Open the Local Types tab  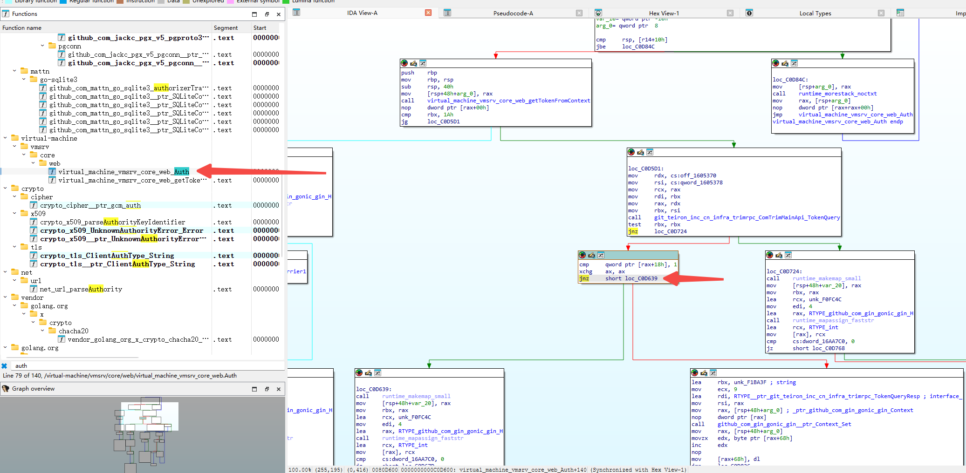815,13
